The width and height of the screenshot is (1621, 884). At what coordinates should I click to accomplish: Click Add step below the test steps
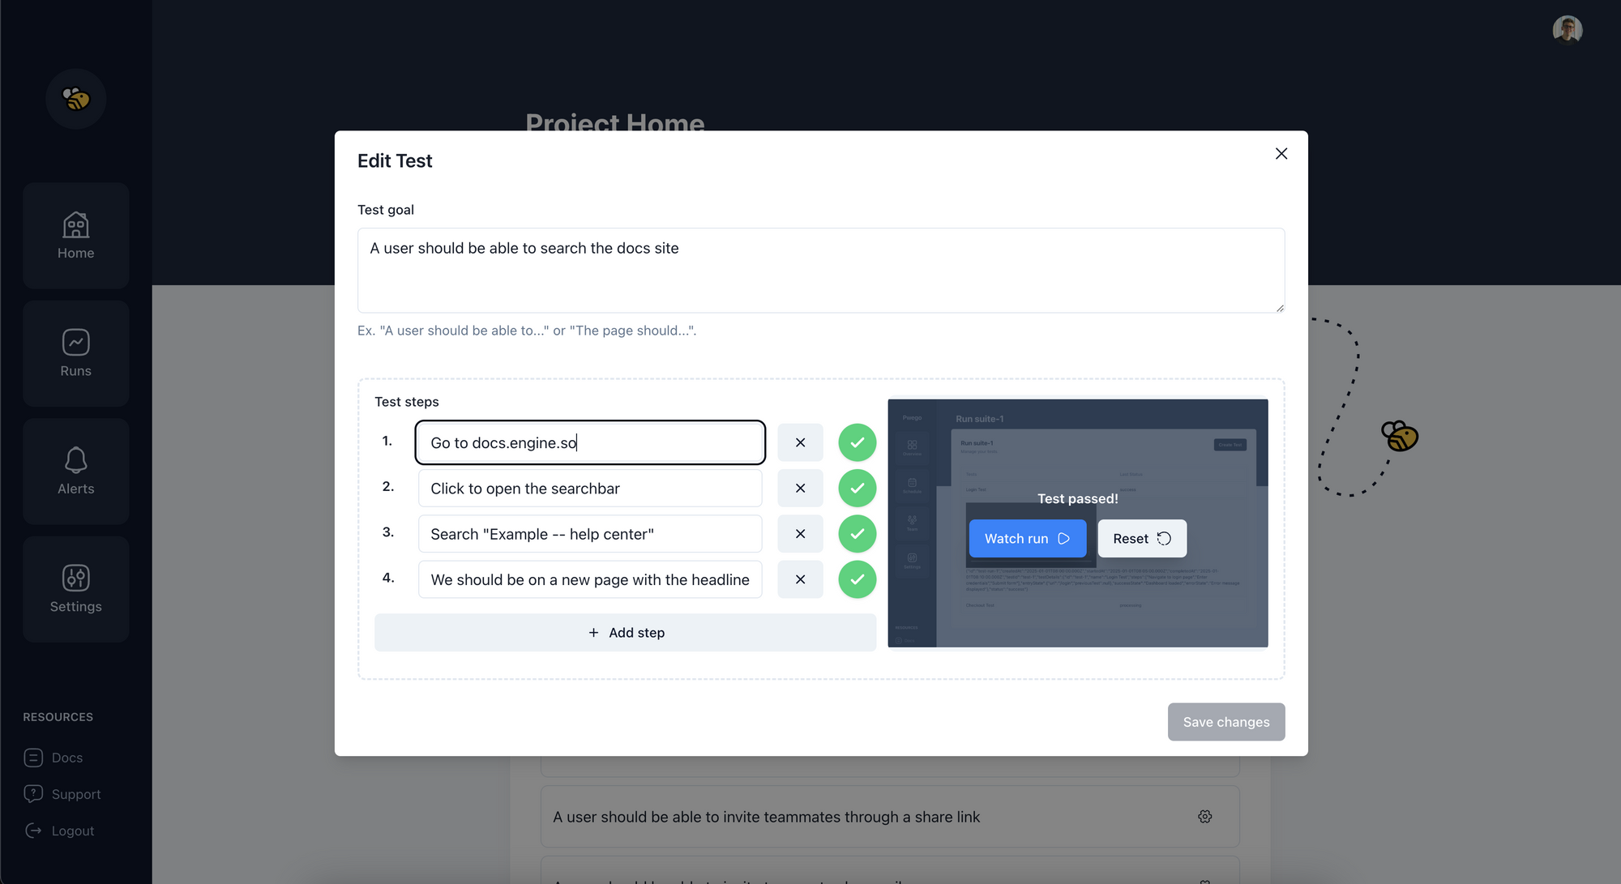point(625,633)
